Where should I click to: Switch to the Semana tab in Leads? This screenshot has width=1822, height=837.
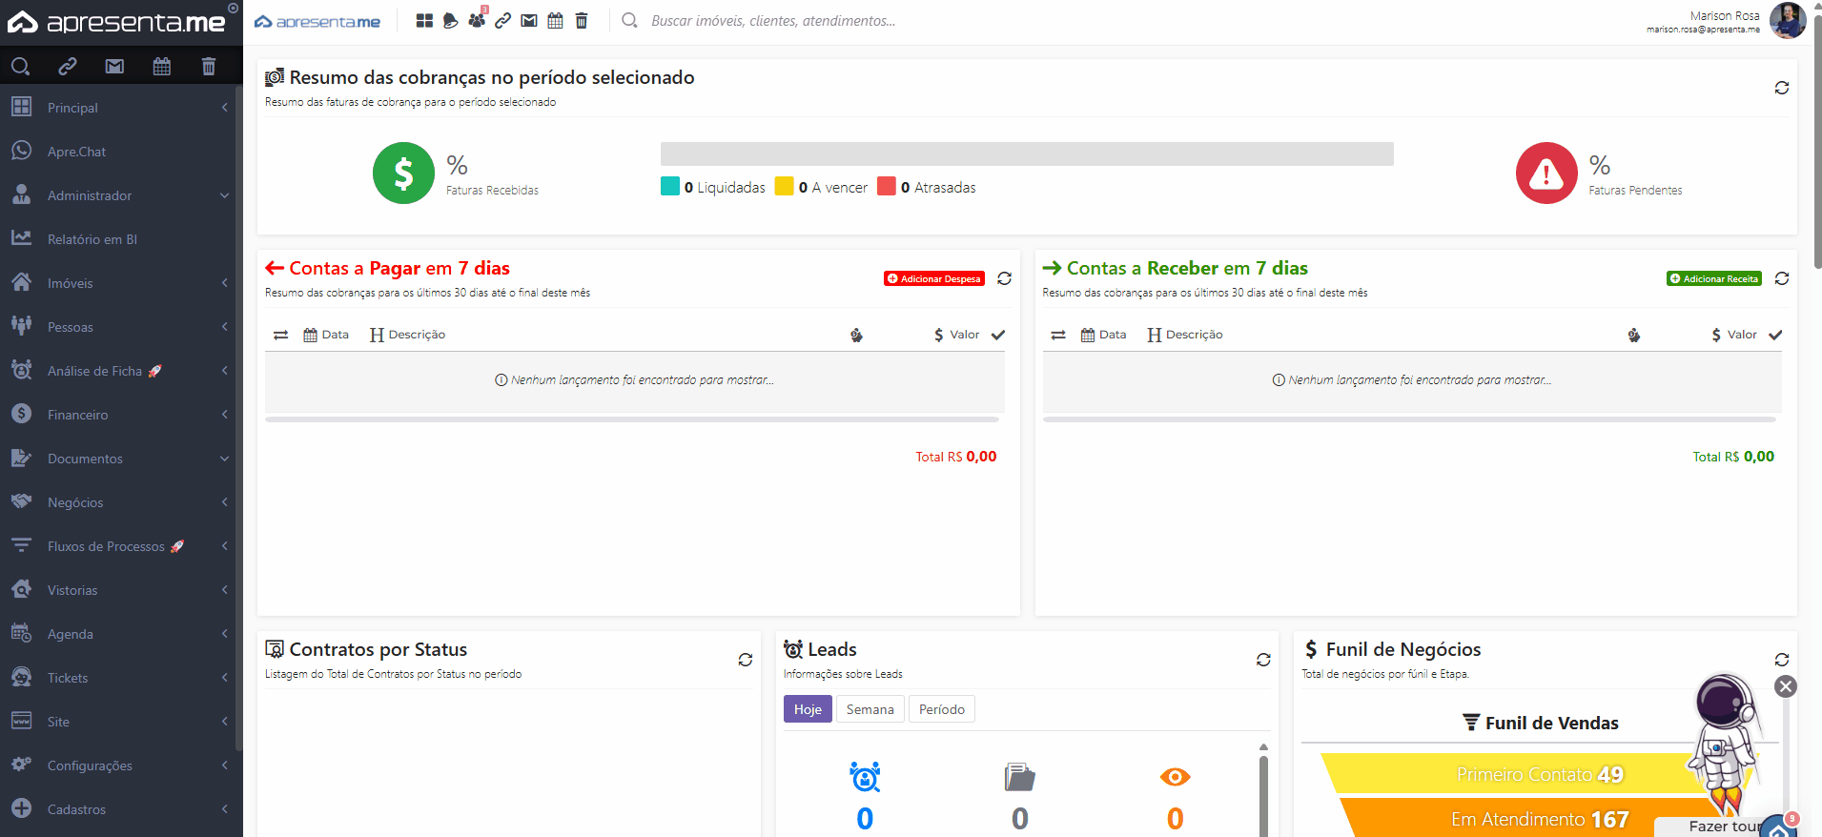click(870, 709)
